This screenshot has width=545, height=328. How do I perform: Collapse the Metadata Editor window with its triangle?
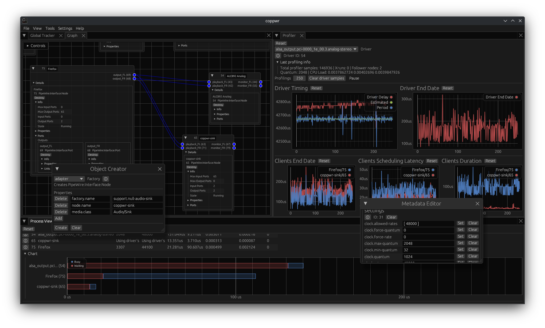click(x=365, y=204)
